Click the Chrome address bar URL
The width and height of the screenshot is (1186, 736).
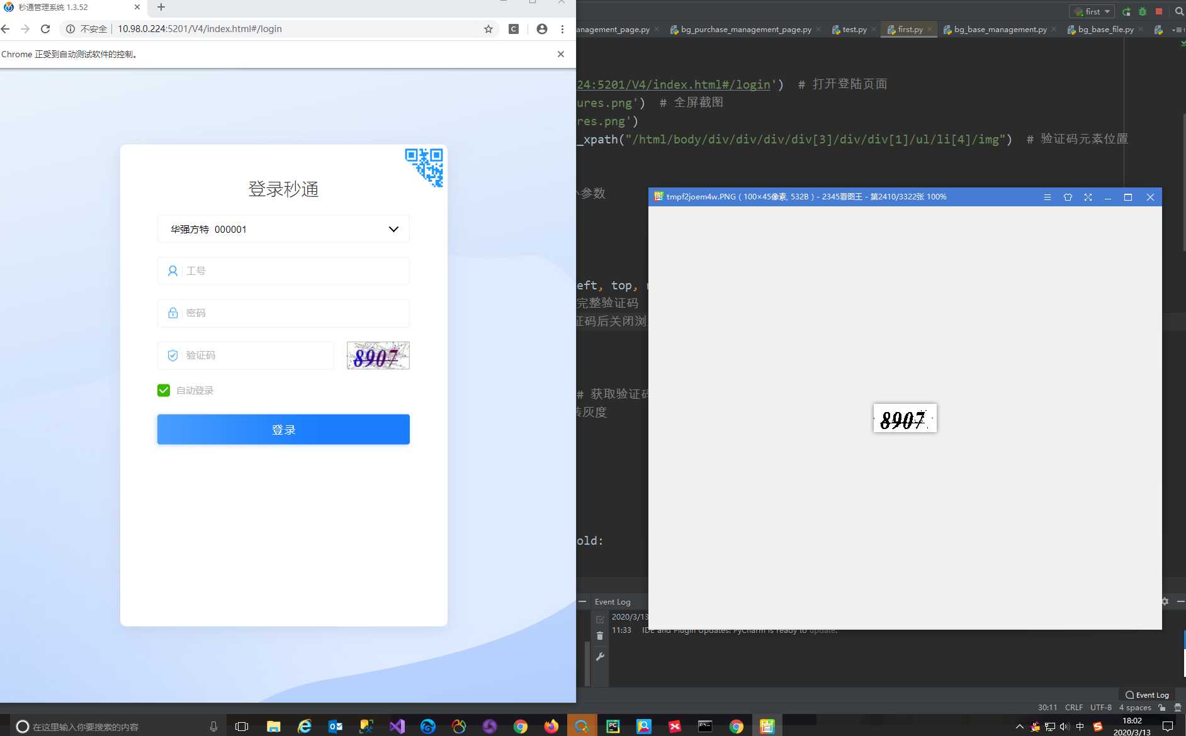(x=200, y=29)
